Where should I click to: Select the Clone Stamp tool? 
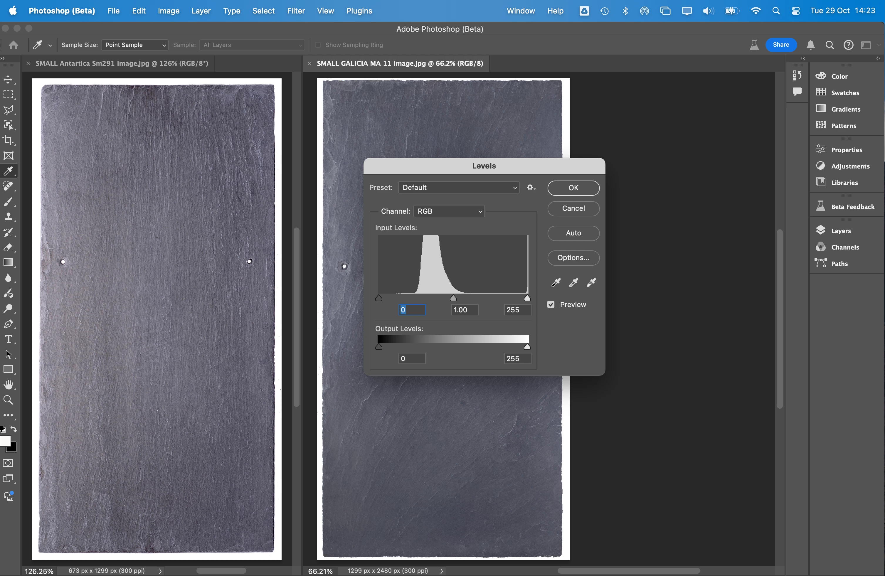pos(8,217)
